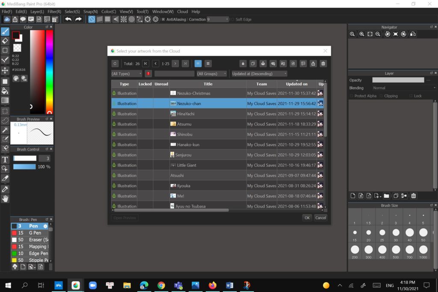Toggle the AntiAliasing checkbox
Screen dimensions: 438x292
coord(163,19)
